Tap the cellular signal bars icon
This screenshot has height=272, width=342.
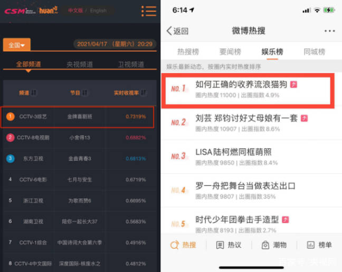click(306, 10)
